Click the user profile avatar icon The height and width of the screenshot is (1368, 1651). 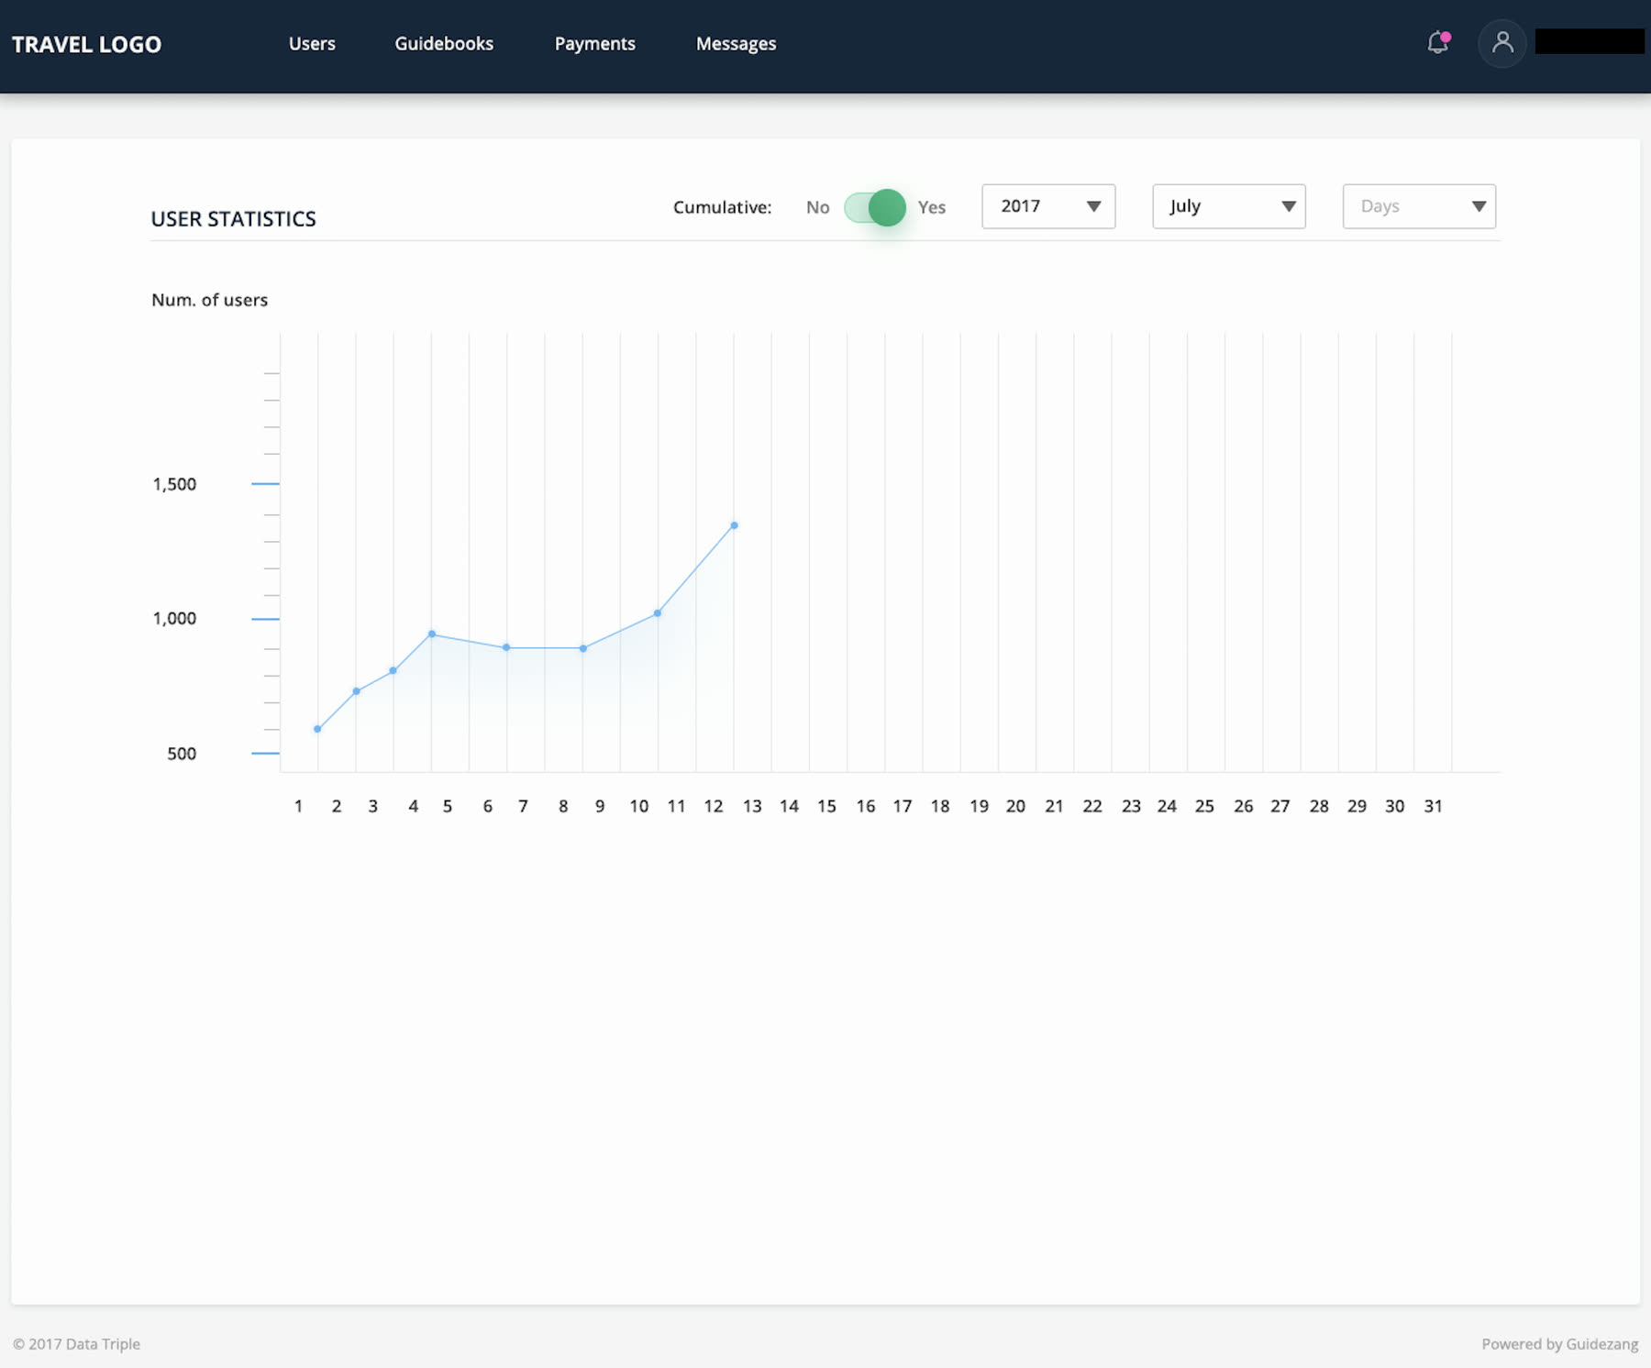coord(1502,42)
